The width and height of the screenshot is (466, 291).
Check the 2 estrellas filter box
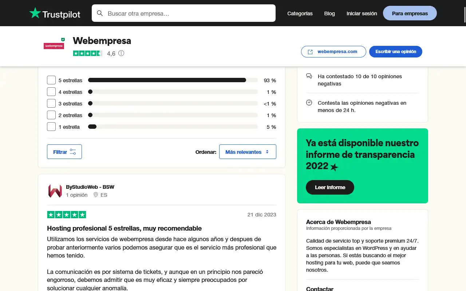(51, 115)
